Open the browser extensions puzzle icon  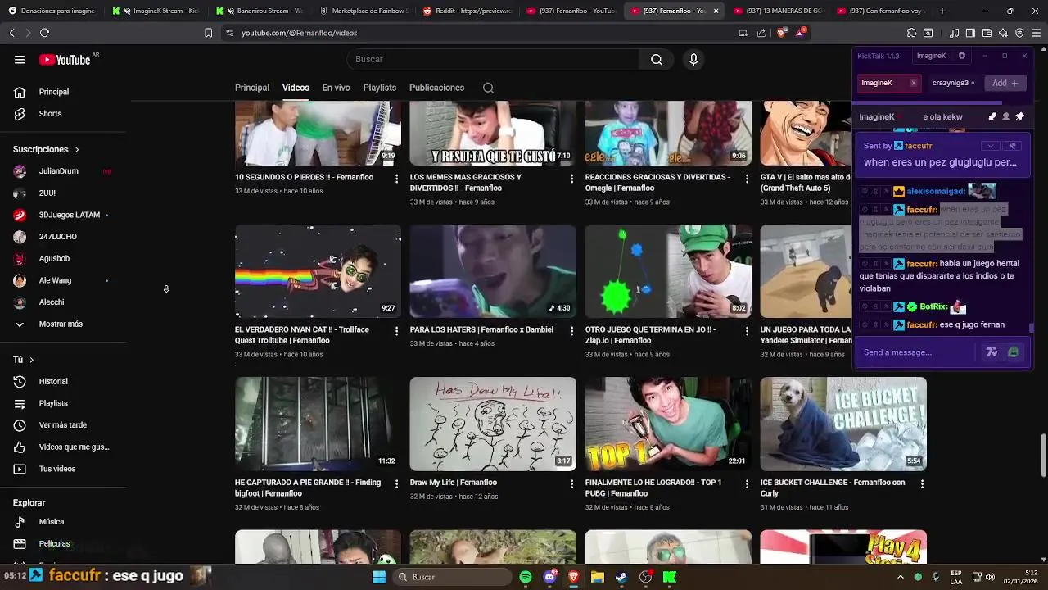tap(911, 33)
